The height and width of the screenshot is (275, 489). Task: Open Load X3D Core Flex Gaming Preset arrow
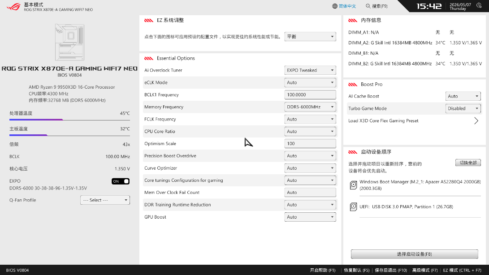pos(476,120)
